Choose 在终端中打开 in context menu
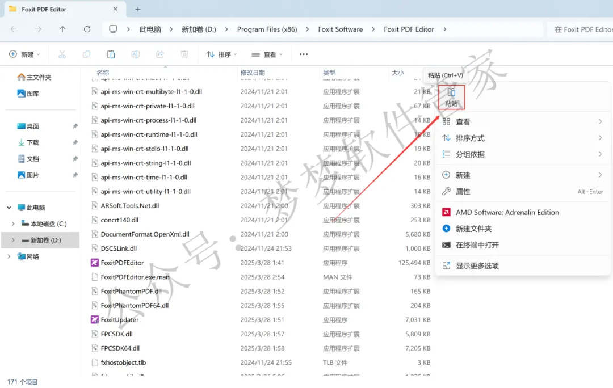 pos(523,246)
